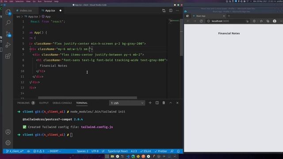Kill the terminal with trash icon
The height and width of the screenshot is (159, 283).
(164, 103)
